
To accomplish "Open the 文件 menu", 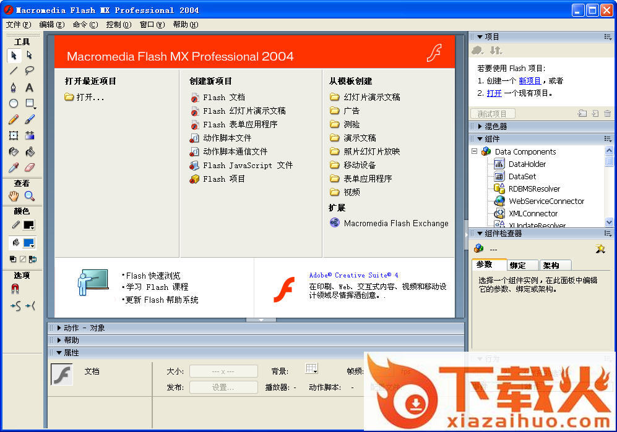I will (x=19, y=24).
